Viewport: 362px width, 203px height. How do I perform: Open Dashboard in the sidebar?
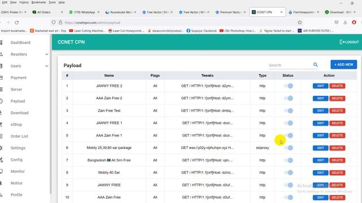point(20,43)
